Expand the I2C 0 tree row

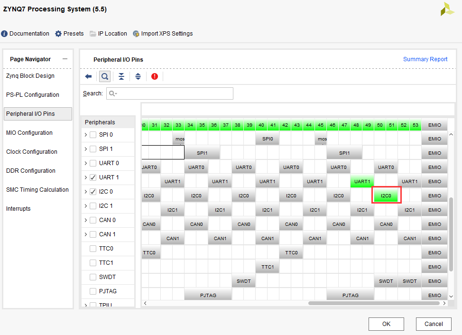pos(85,192)
